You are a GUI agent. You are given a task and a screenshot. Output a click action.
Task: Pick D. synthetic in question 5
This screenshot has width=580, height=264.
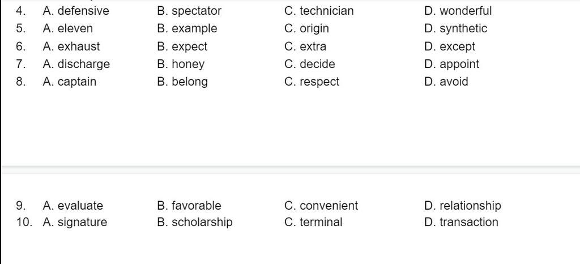[x=456, y=29]
